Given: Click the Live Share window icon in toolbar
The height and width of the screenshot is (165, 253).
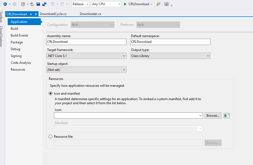Looking at the screenshot, I should (x=167, y=4).
